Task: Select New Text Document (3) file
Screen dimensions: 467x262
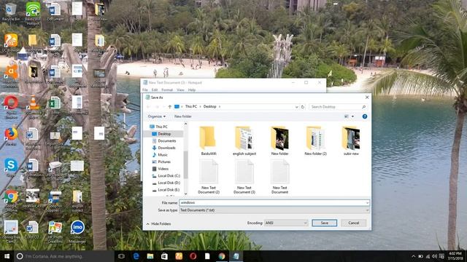Action: [x=244, y=176]
